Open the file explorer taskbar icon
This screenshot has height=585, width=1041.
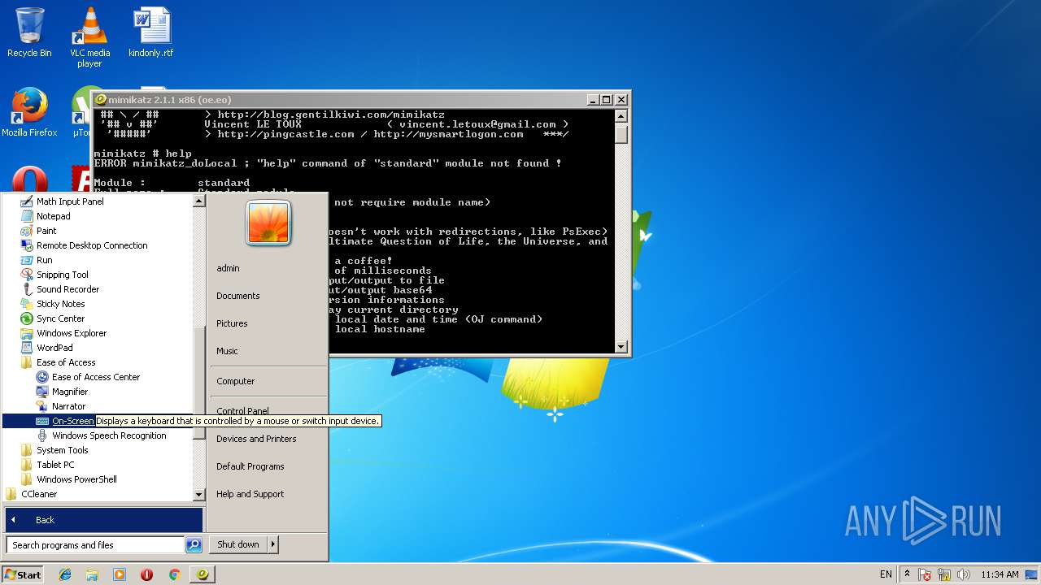[x=92, y=574]
